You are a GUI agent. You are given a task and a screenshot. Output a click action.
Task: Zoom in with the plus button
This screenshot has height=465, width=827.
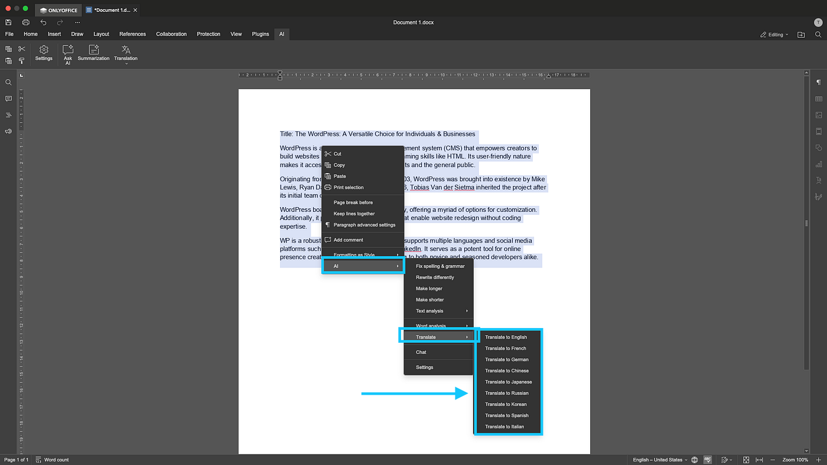(818, 460)
